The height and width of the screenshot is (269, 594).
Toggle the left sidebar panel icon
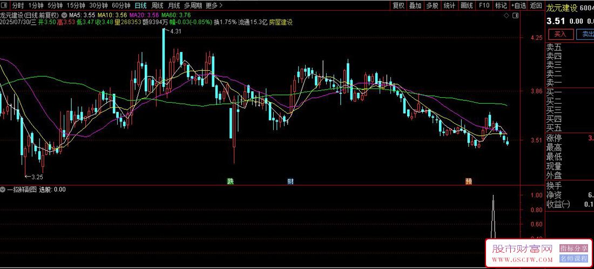pos(4,5)
